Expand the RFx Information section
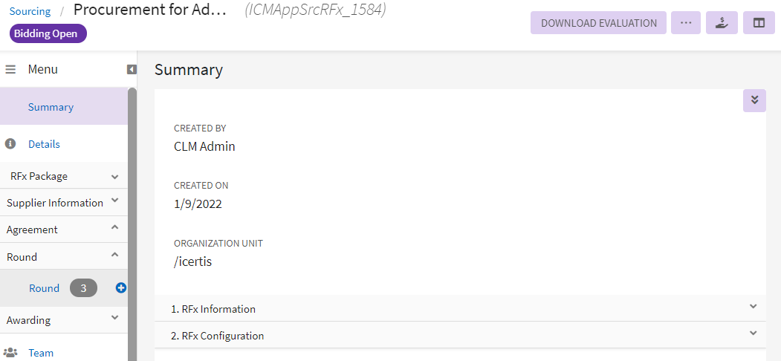Screen dimensions: 781x361 pyautogui.click(x=753, y=308)
